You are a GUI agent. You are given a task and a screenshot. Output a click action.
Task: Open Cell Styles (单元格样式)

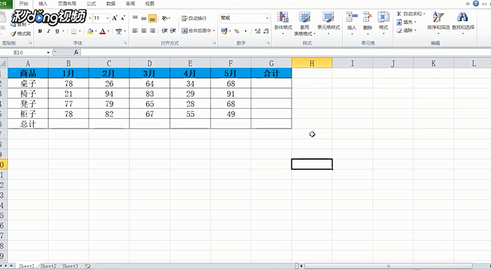click(328, 23)
